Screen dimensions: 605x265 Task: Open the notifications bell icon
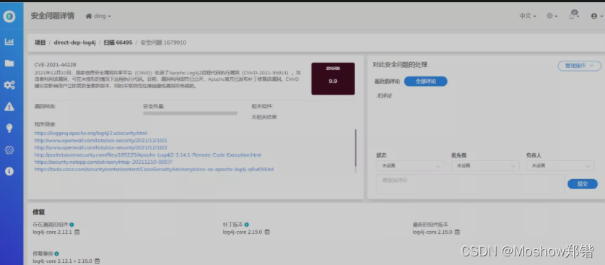click(x=573, y=16)
